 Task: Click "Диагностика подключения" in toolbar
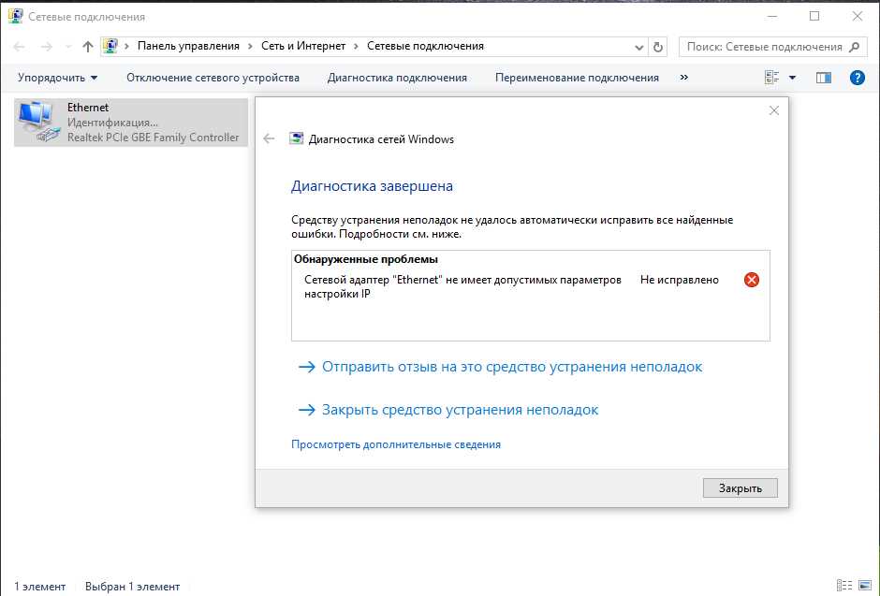click(397, 78)
